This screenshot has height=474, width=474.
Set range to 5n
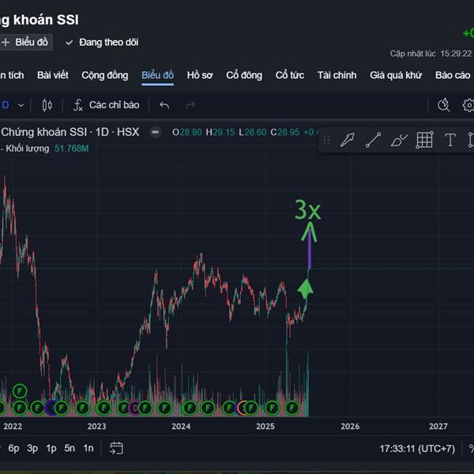[x=70, y=448]
